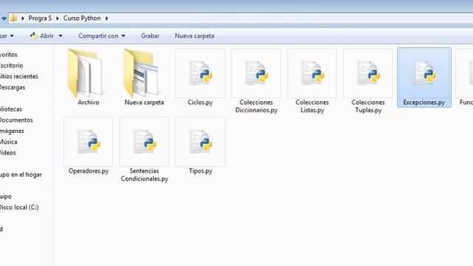Click the Grabar toolbar button

coord(150,36)
